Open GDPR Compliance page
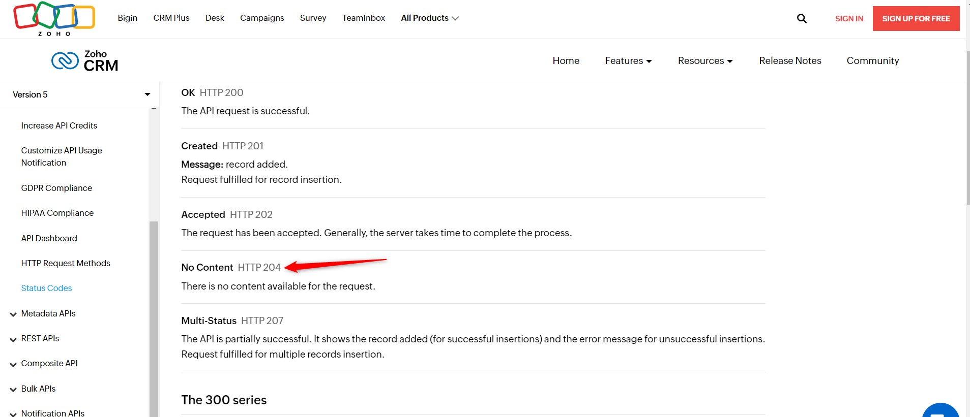Screen dimensions: 970x417 (x=56, y=188)
